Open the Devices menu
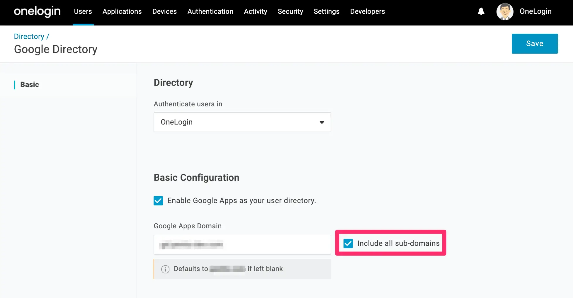573x298 pixels. tap(164, 11)
